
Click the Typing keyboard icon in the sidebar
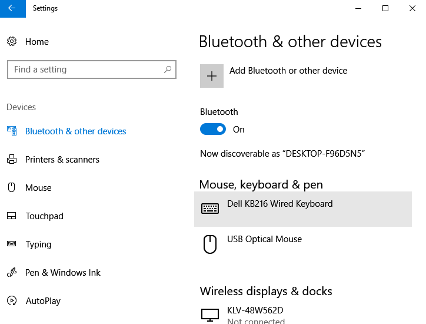pyautogui.click(x=12, y=244)
